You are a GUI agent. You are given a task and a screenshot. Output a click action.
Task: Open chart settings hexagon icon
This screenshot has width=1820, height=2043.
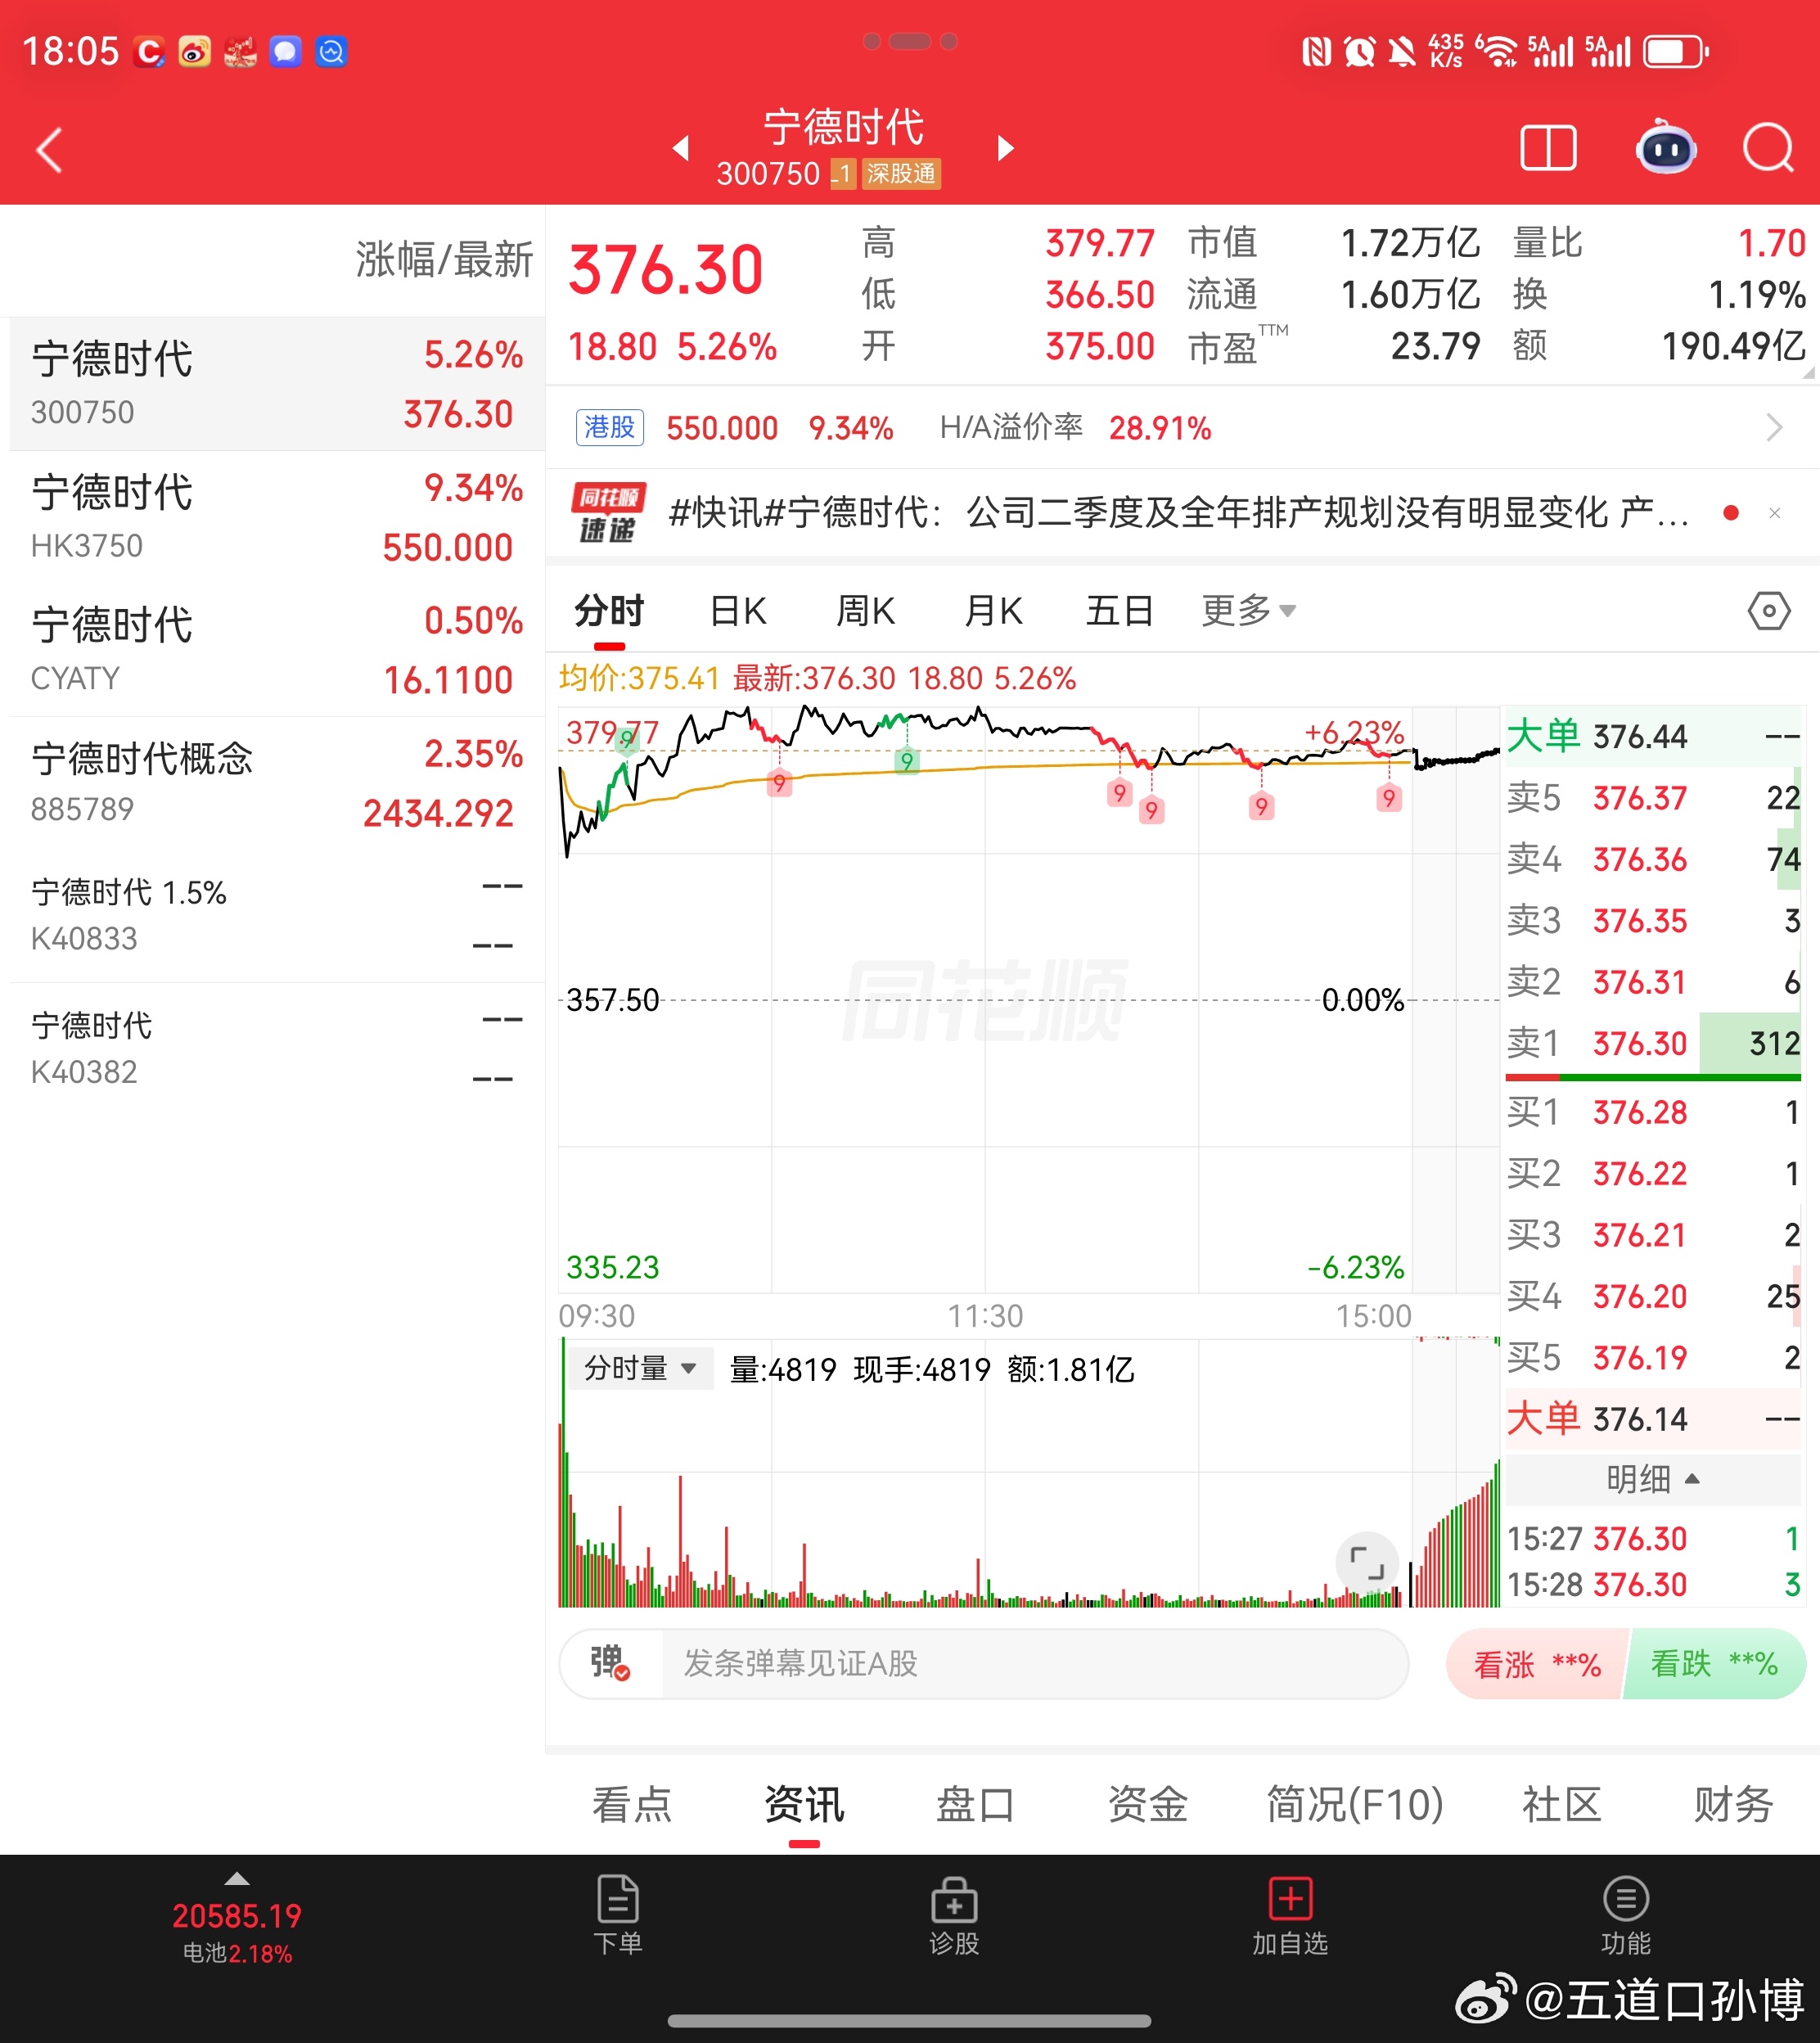tap(1768, 610)
